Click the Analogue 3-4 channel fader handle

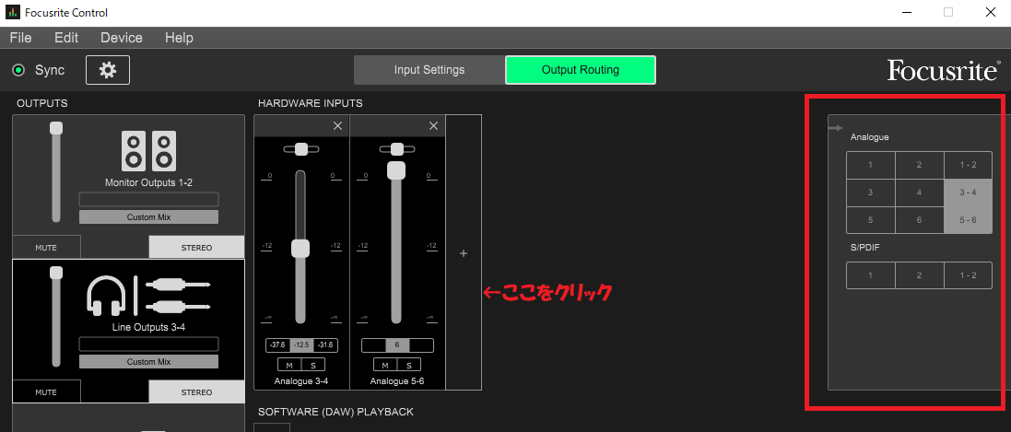tap(300, 249)
